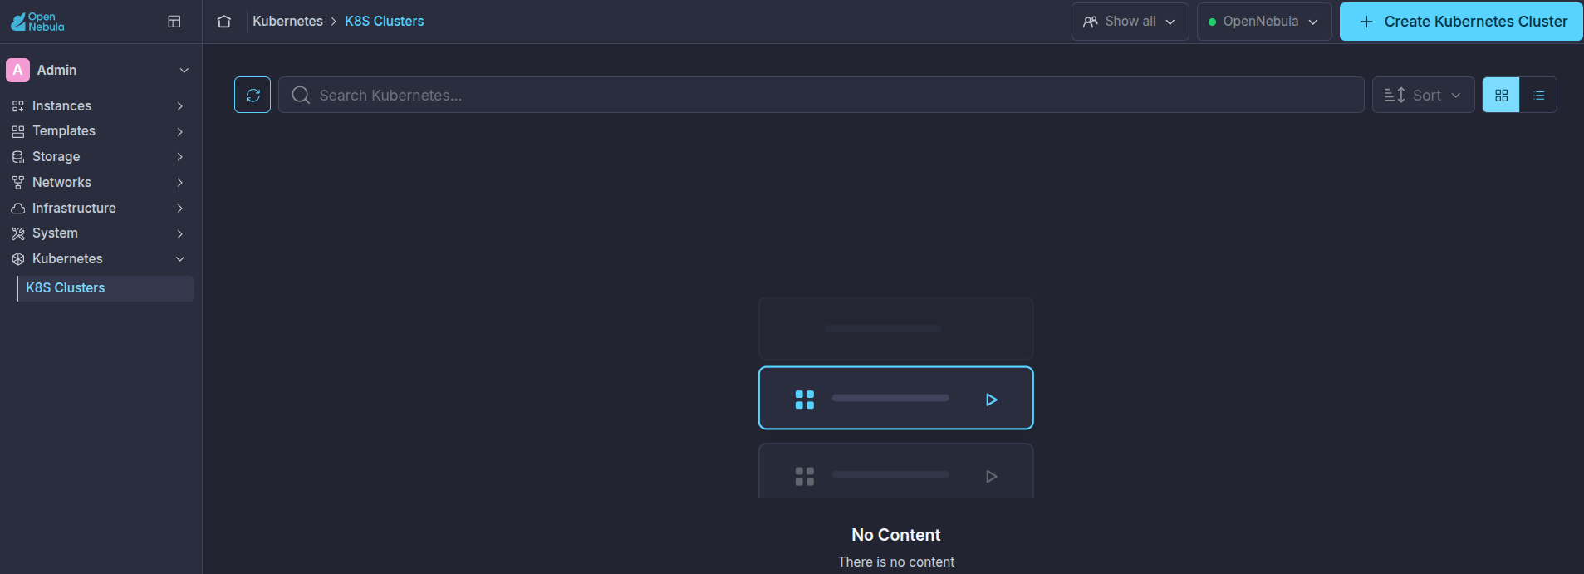The image size is (1584, 574).
Task: Open the Show all filter dropdown
Action: [x=1130, y=22]
